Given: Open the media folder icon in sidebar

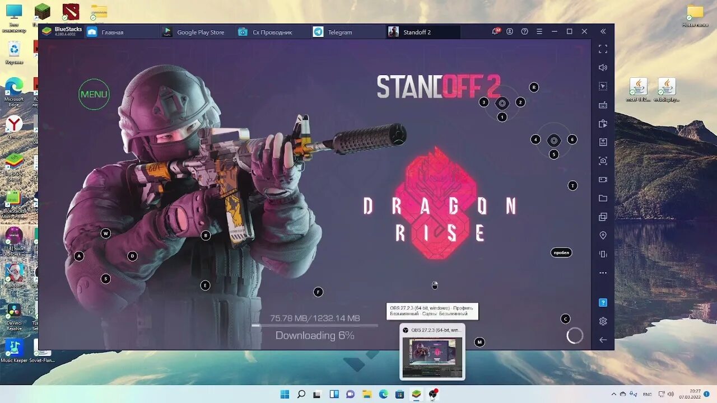Looking at the screenshot, I should [x=603, y=198].
